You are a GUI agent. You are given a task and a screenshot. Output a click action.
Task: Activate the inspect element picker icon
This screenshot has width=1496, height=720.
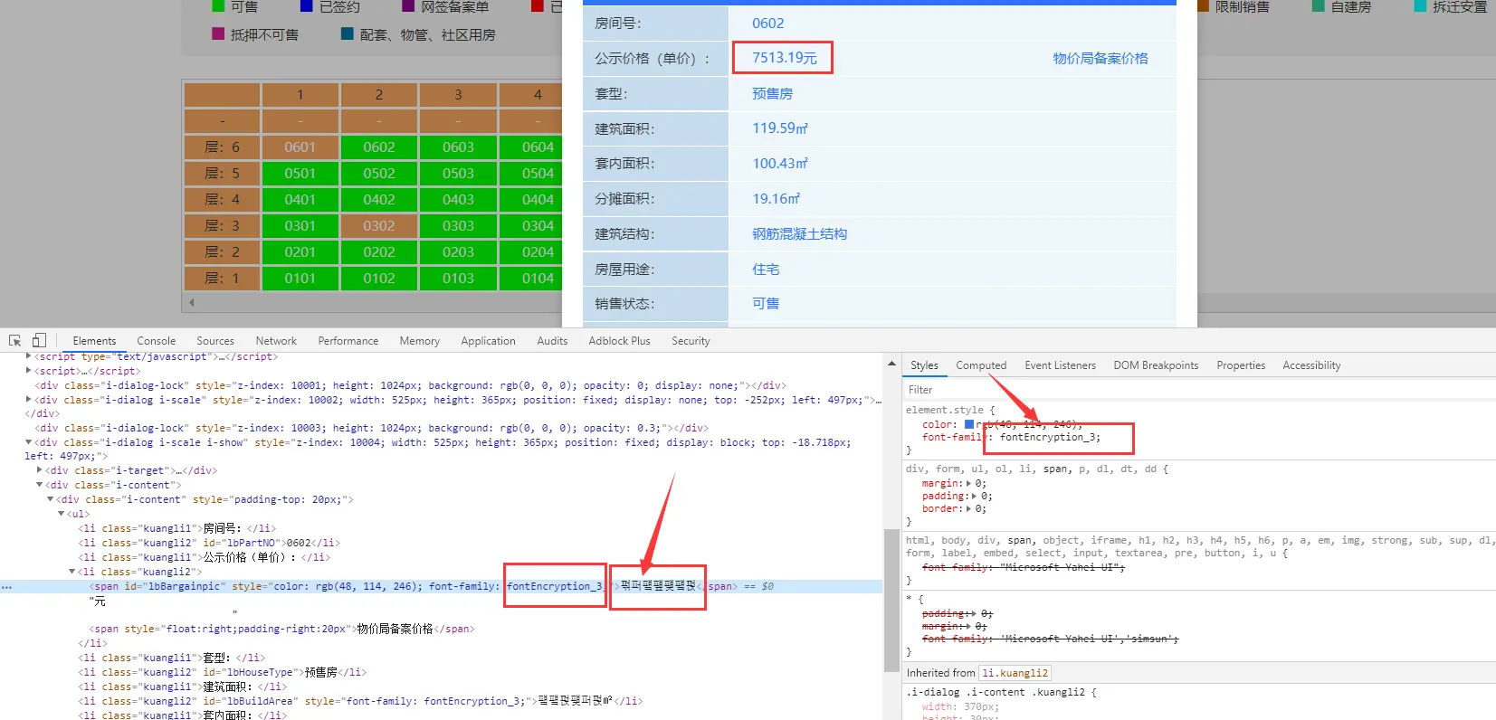(14, 341)
